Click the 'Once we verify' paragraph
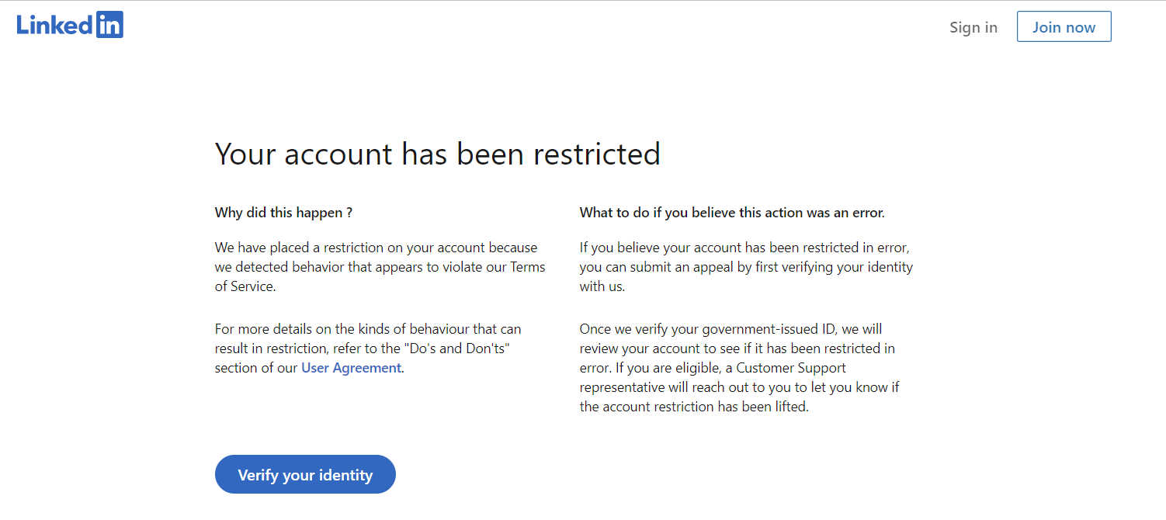This screenshot has width=1166, height=520. 737,368
